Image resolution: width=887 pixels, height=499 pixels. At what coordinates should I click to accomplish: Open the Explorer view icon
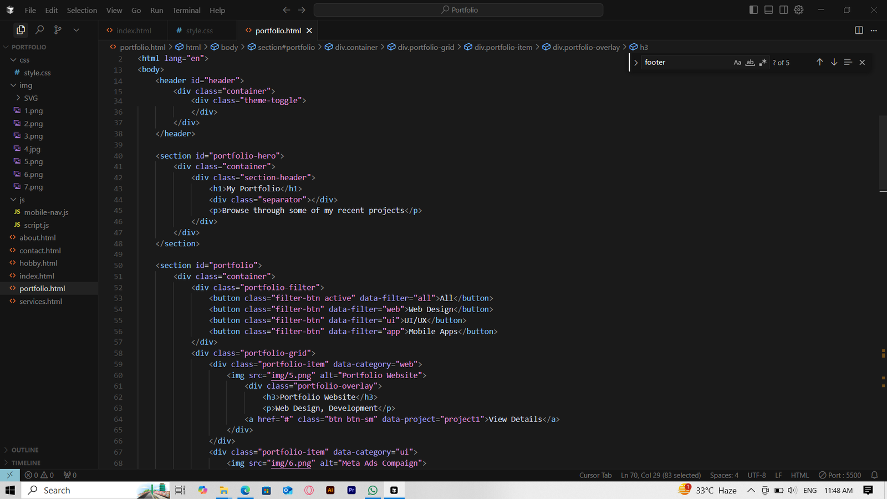pos(21,30)
